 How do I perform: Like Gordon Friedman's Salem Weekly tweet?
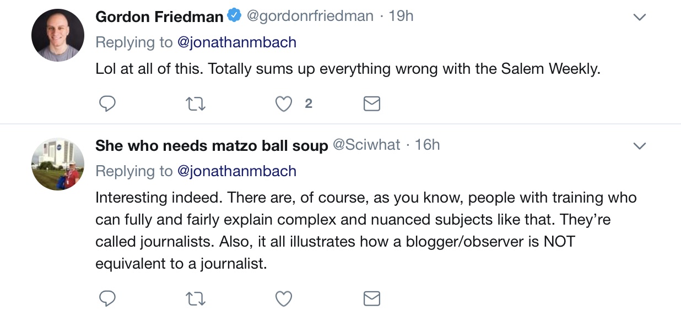(x=284, y=103)
